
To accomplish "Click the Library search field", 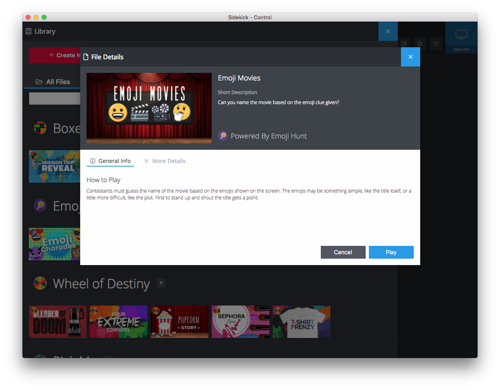I will 55,99.
